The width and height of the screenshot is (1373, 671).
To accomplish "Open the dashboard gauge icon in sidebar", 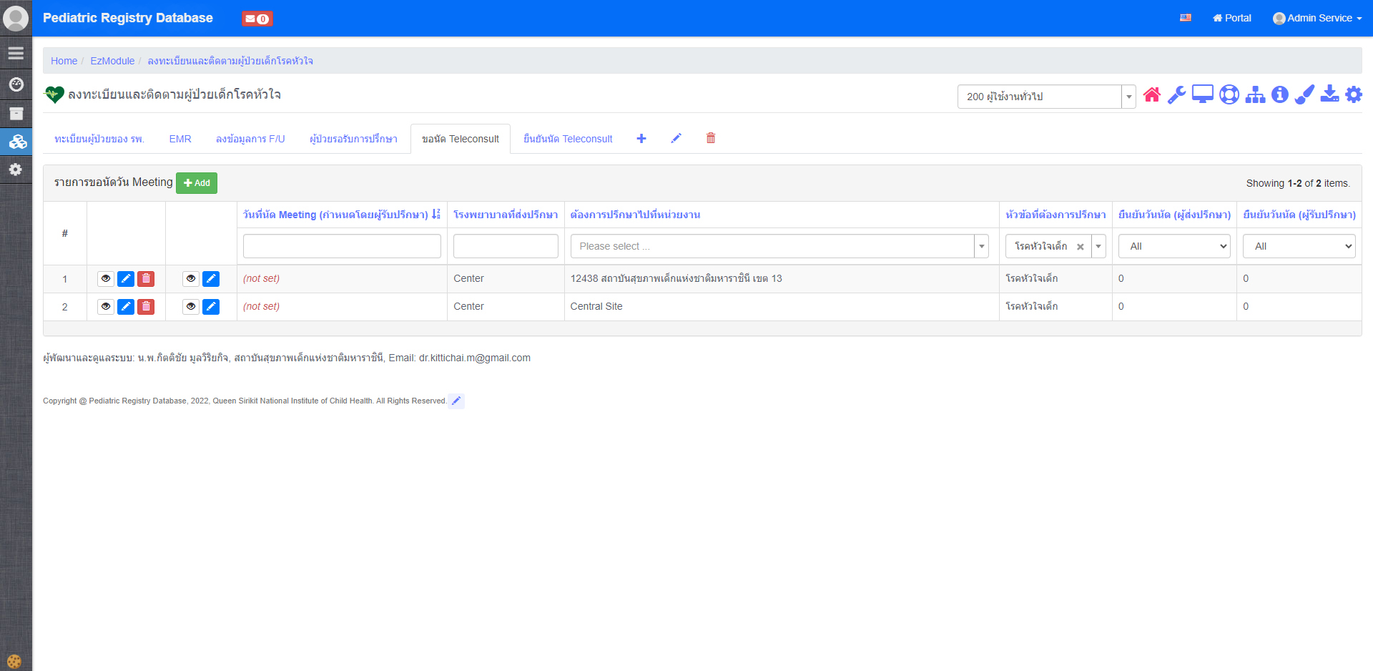I will [16, 84].
